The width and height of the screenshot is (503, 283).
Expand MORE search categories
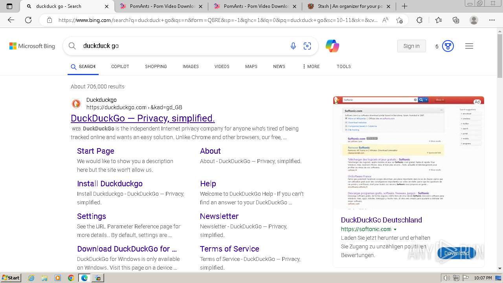click(311, 66)
